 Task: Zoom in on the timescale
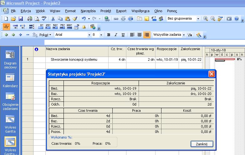[206, 19]
